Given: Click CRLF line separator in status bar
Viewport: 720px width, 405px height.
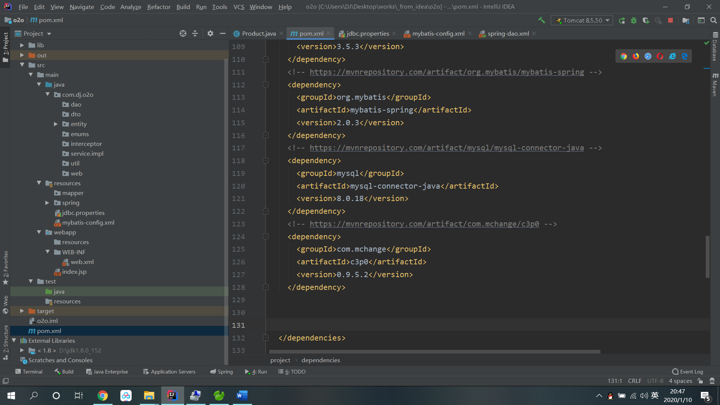Looking at the screenshot, I should [634, 381].
